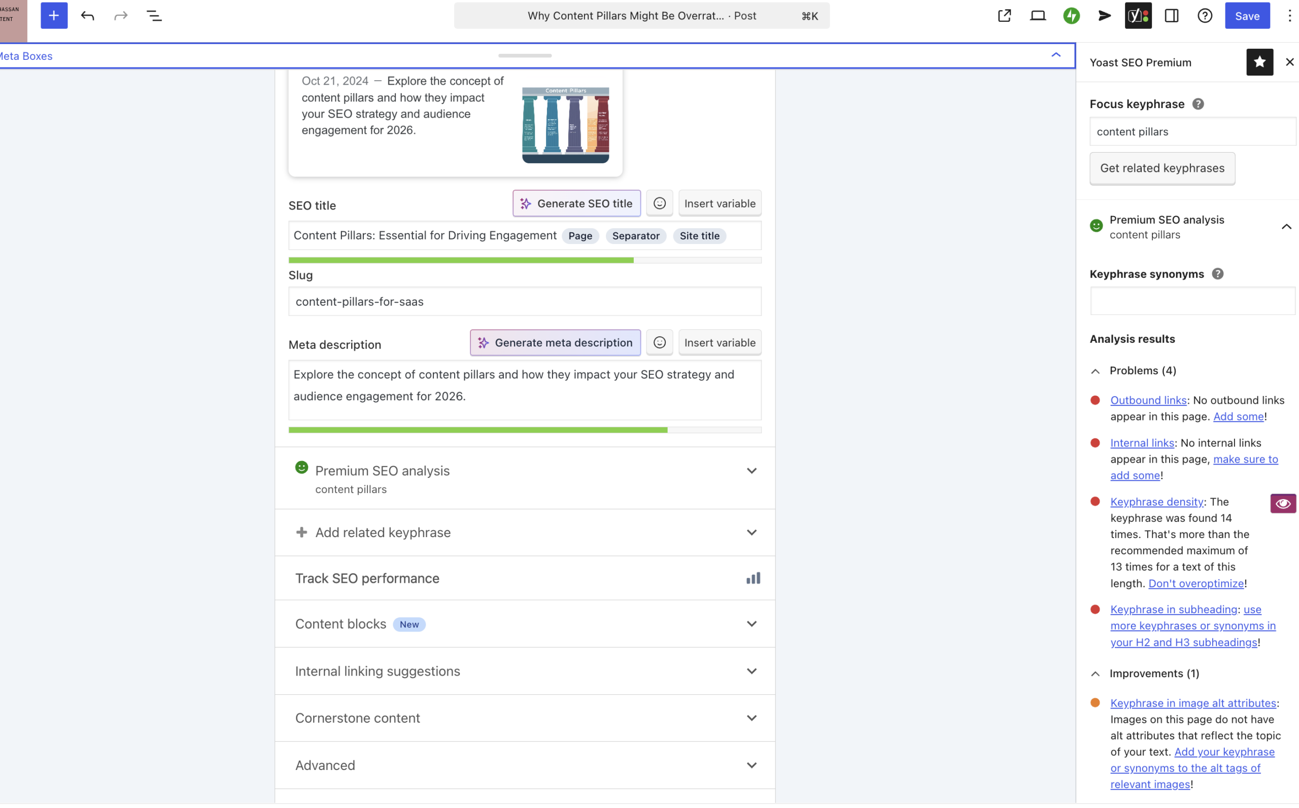Open the editor help icon
The width and height of the screenshot is (1299, 808).
(x=1205, y=16)
